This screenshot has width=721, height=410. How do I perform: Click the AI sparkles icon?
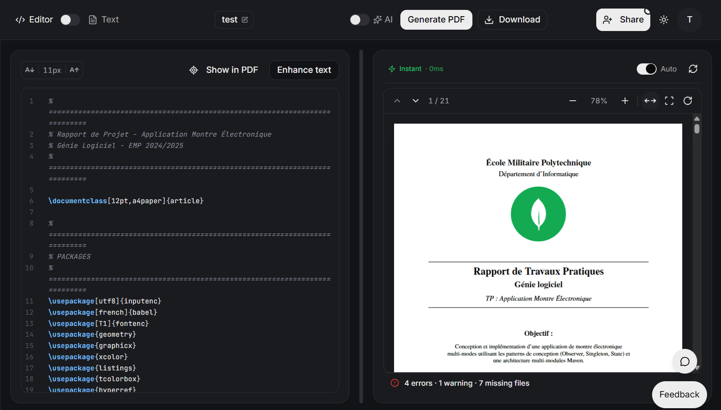click(377, 20)
